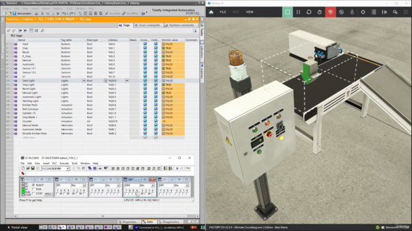Click the cut scissors icon in TIA Portal
Viewport: 412px width, 231px height.
(42, 13)
